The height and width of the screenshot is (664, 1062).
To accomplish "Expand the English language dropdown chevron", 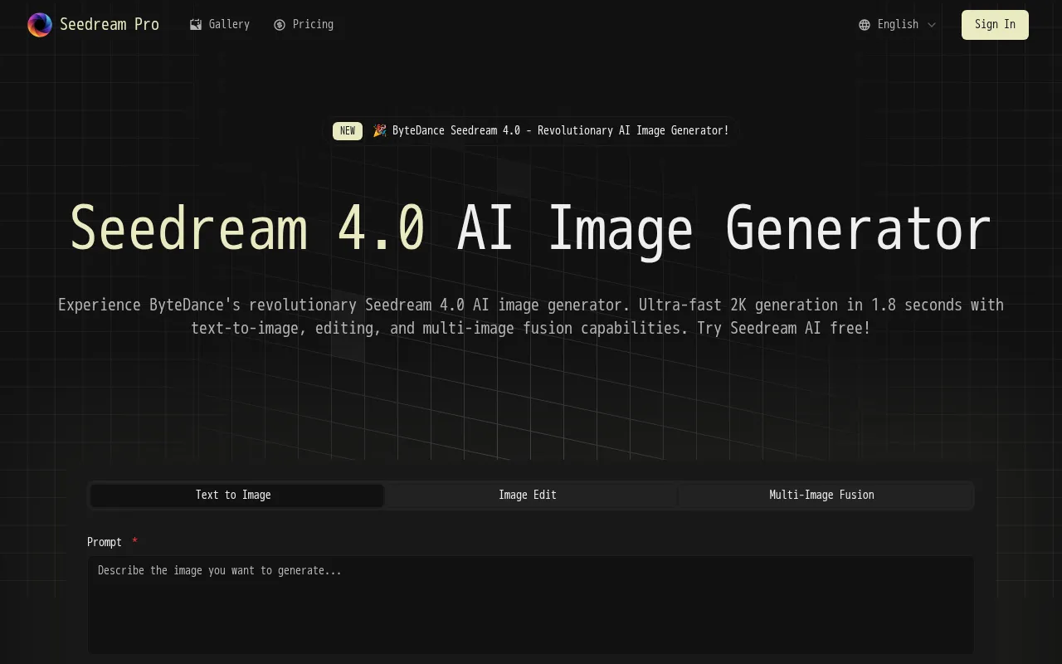I will pyautogui.click(x=932, y=25).
